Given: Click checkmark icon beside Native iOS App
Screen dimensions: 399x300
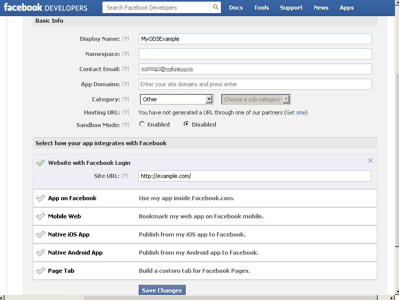Looking at the screenshot, I should [40, 234].
